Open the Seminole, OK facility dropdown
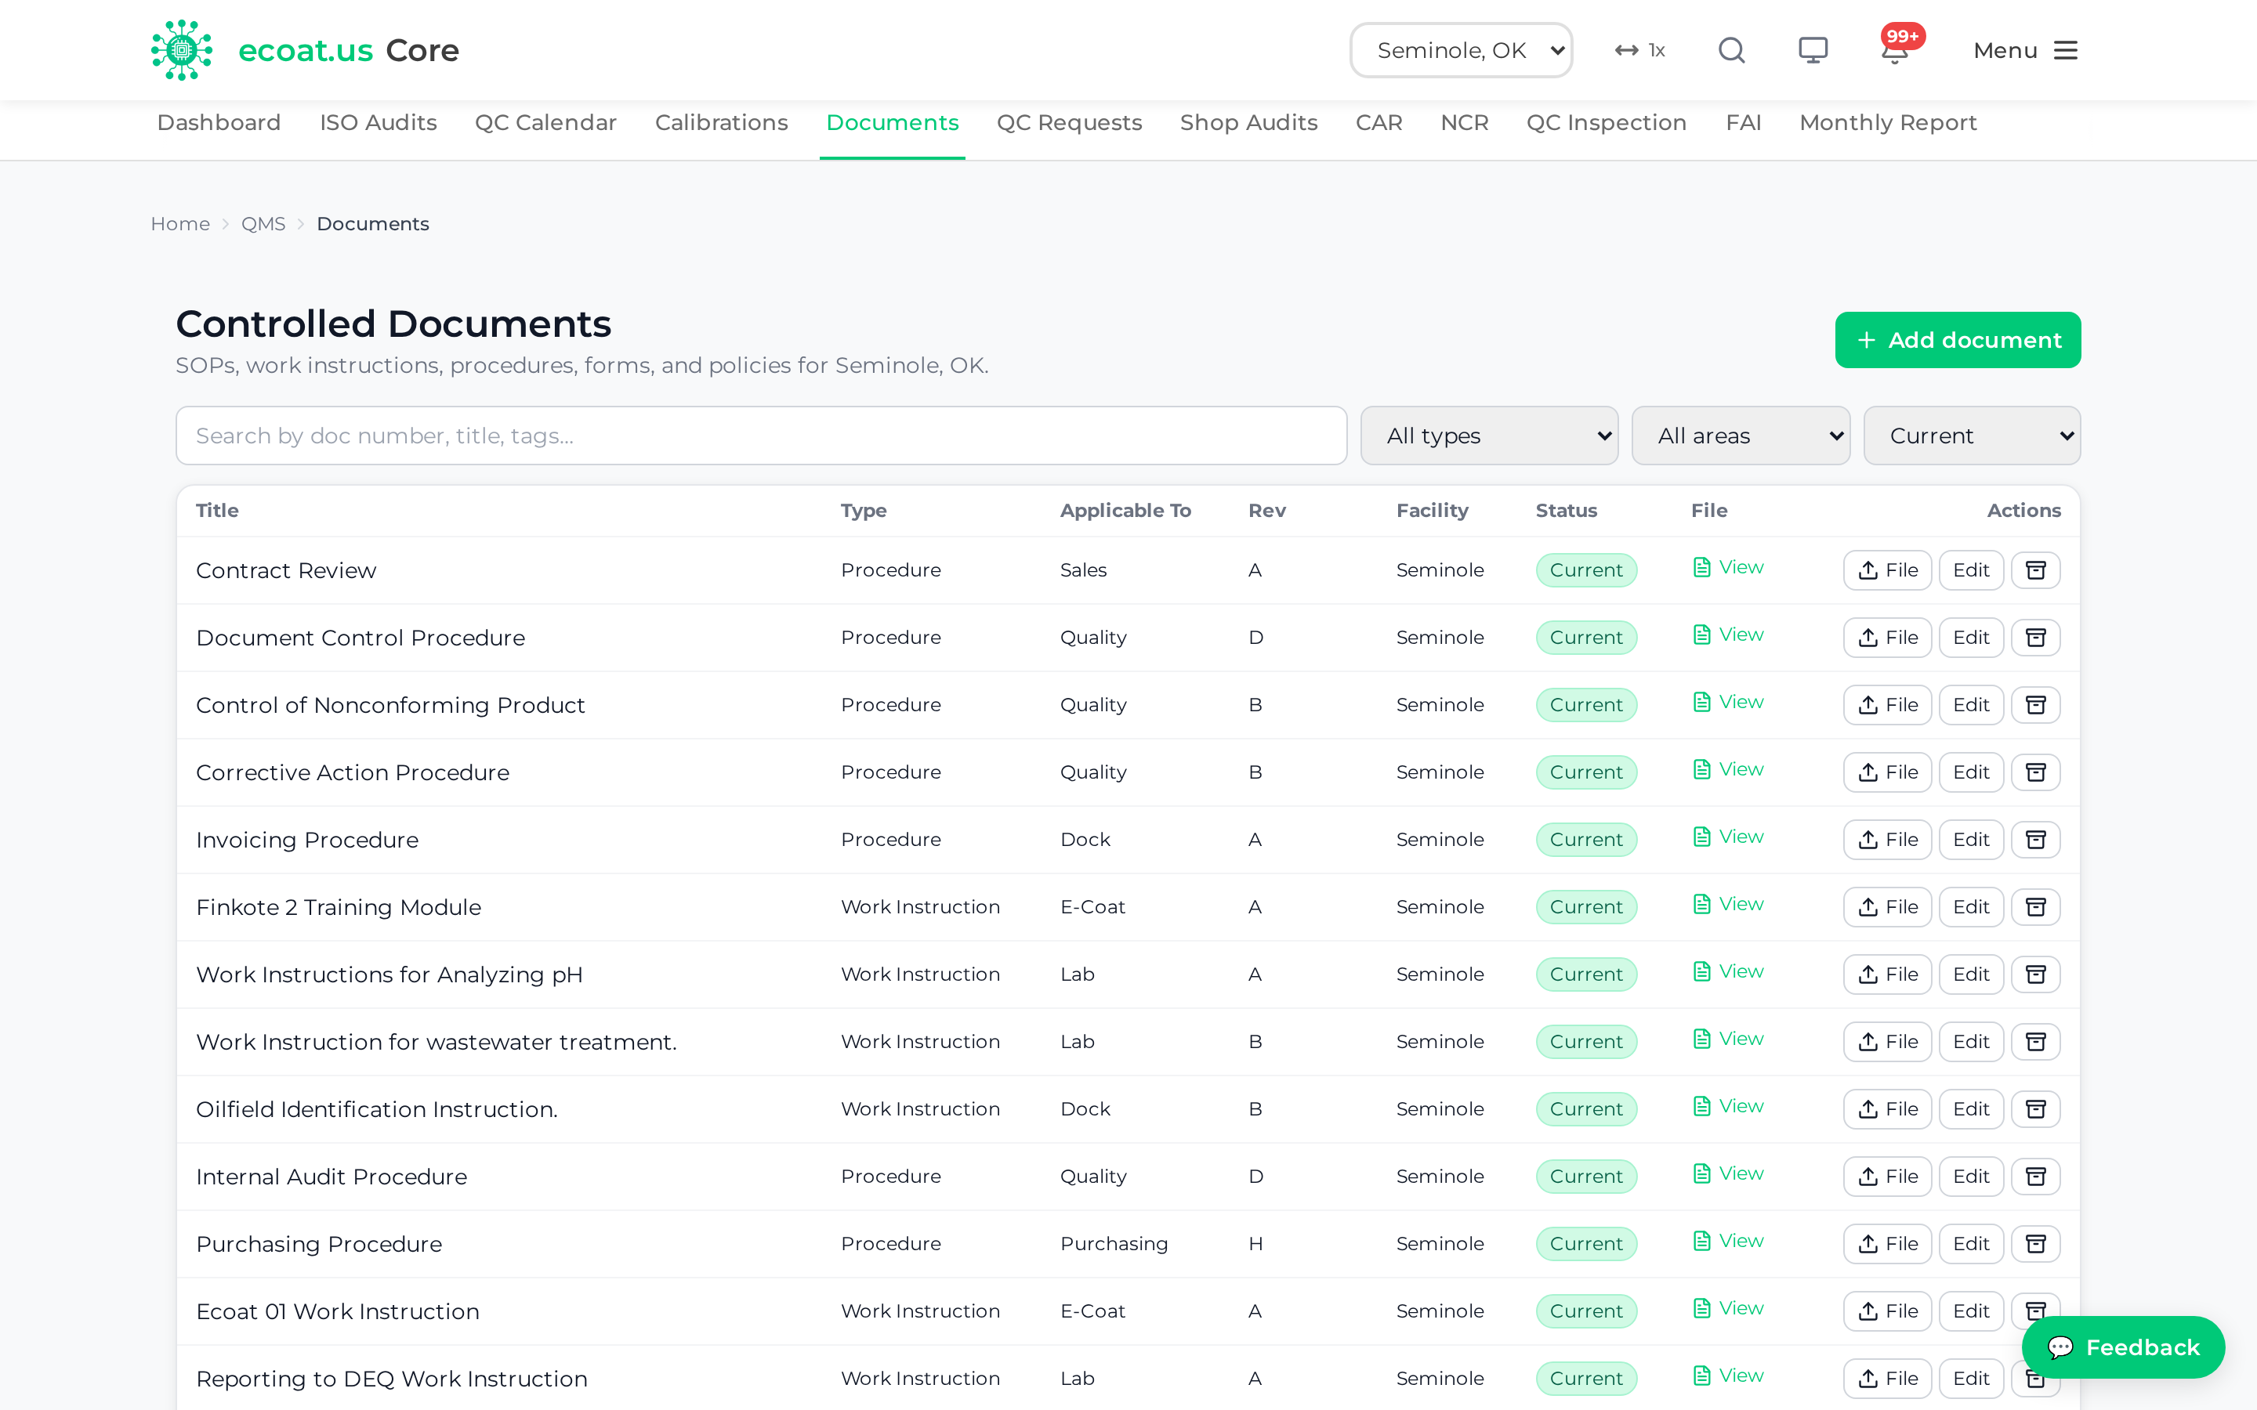The width and height of the screenshot is (2257, 1410). [x=1461, y=50]
